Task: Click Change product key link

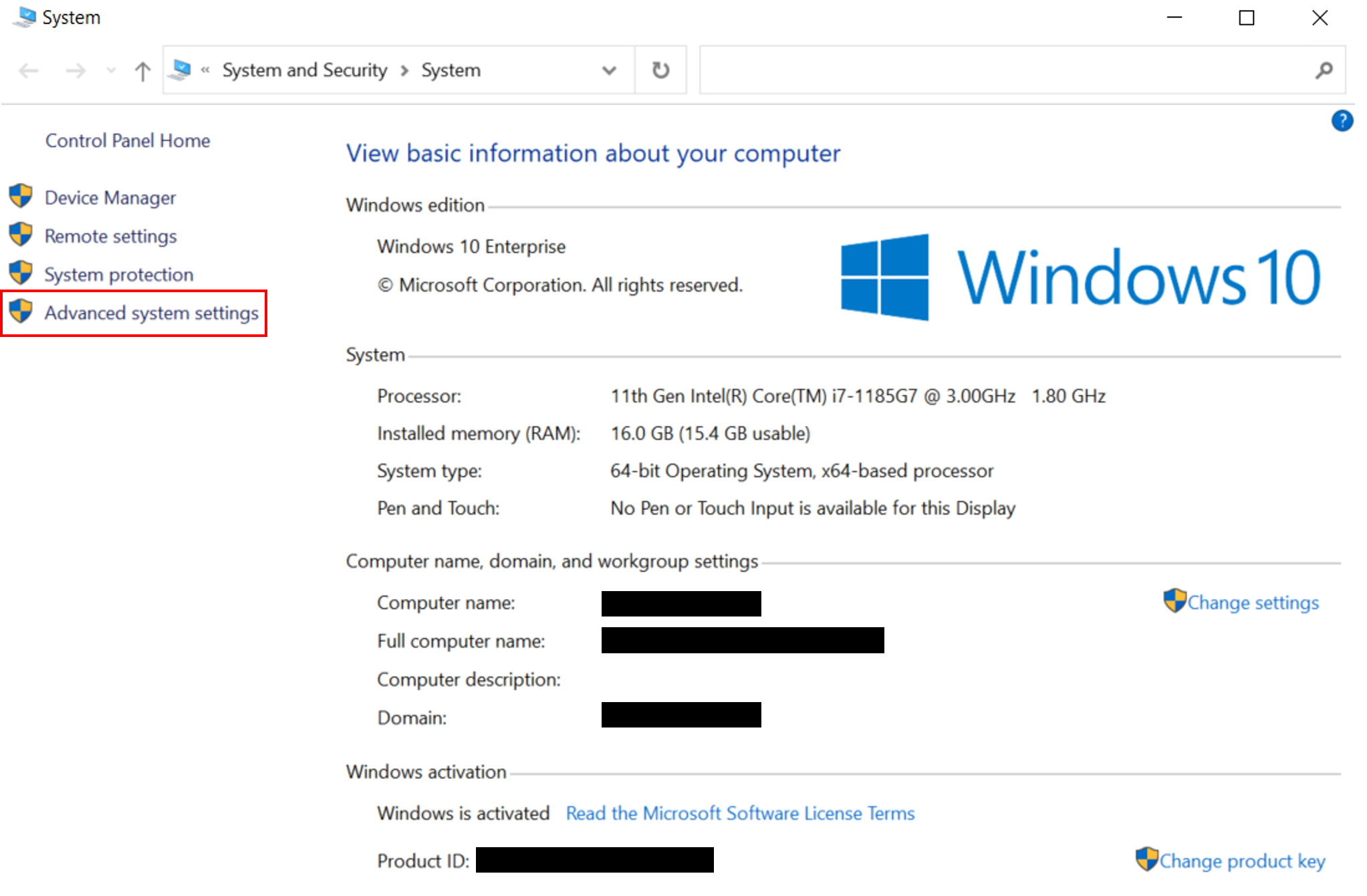Action: pyautogui.click(x=1243, y=861)
